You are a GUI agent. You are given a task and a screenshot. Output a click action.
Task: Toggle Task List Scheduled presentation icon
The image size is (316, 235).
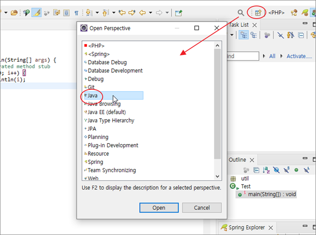pyautogui.click(x=254, y=35)
